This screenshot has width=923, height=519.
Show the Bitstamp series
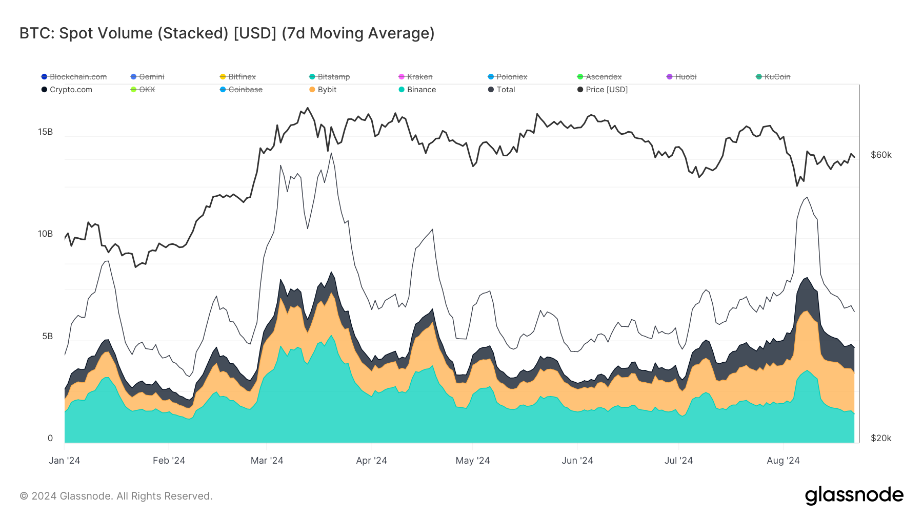coord(330,77)
